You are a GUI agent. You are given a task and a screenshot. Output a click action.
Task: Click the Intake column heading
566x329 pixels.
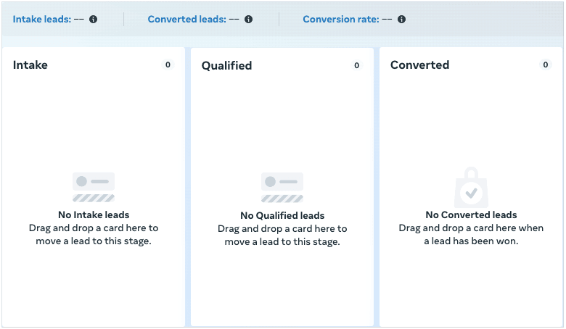[30, 65]
